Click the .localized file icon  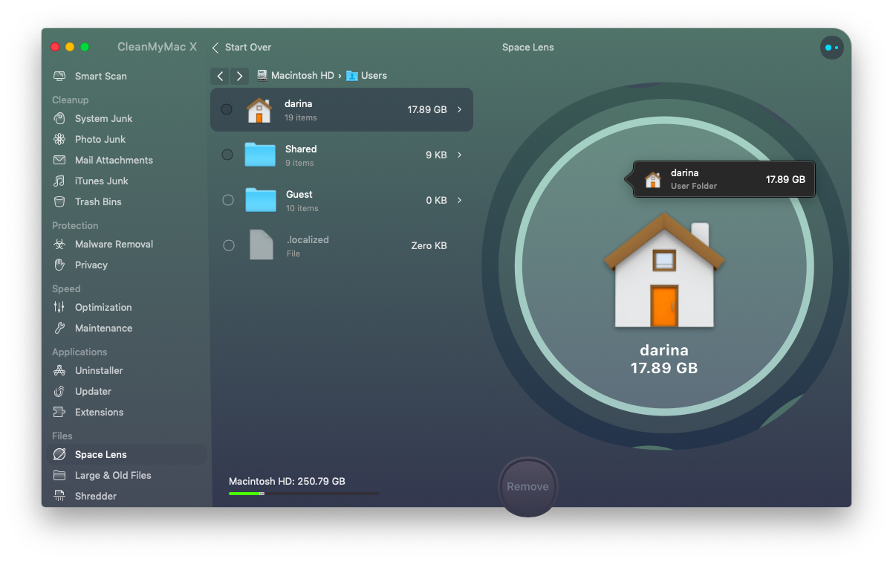click(261, 245)
